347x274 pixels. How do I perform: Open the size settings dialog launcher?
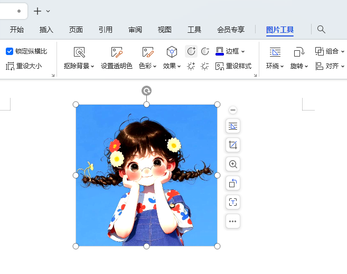pyautogui.click(x=53, y=75)
